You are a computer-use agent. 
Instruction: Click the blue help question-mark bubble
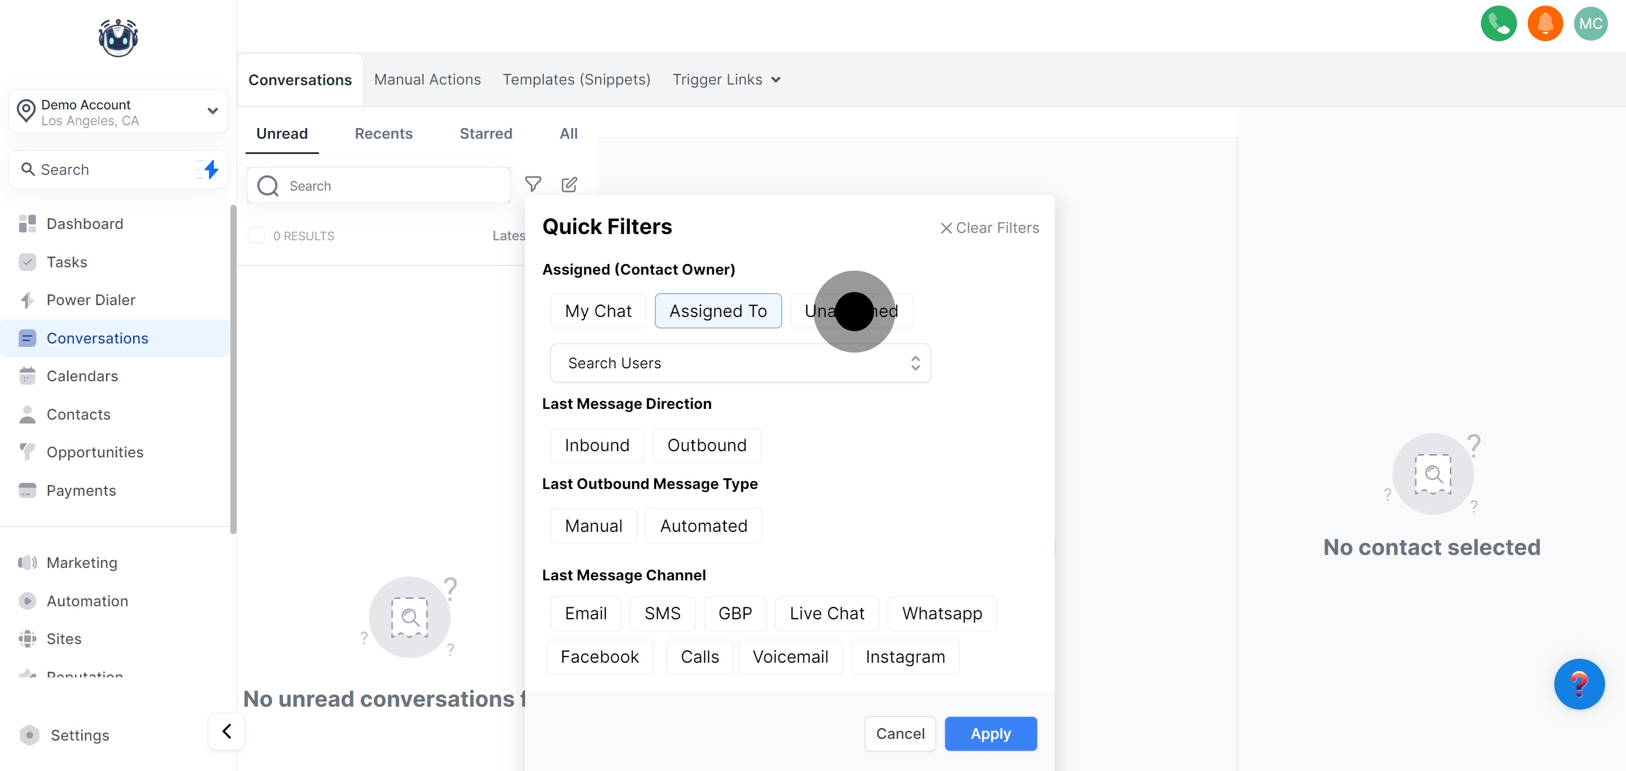coord(1579,684)
